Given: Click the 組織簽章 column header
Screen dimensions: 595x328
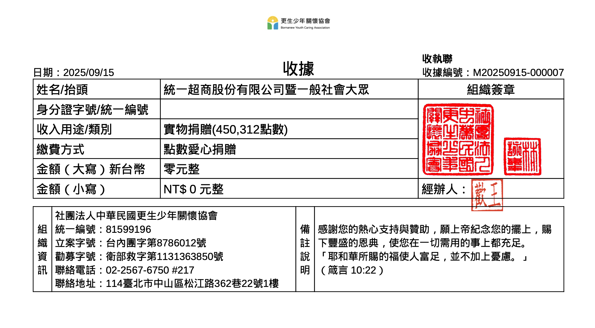Looking at the screenshot, I should coord(491,90).
